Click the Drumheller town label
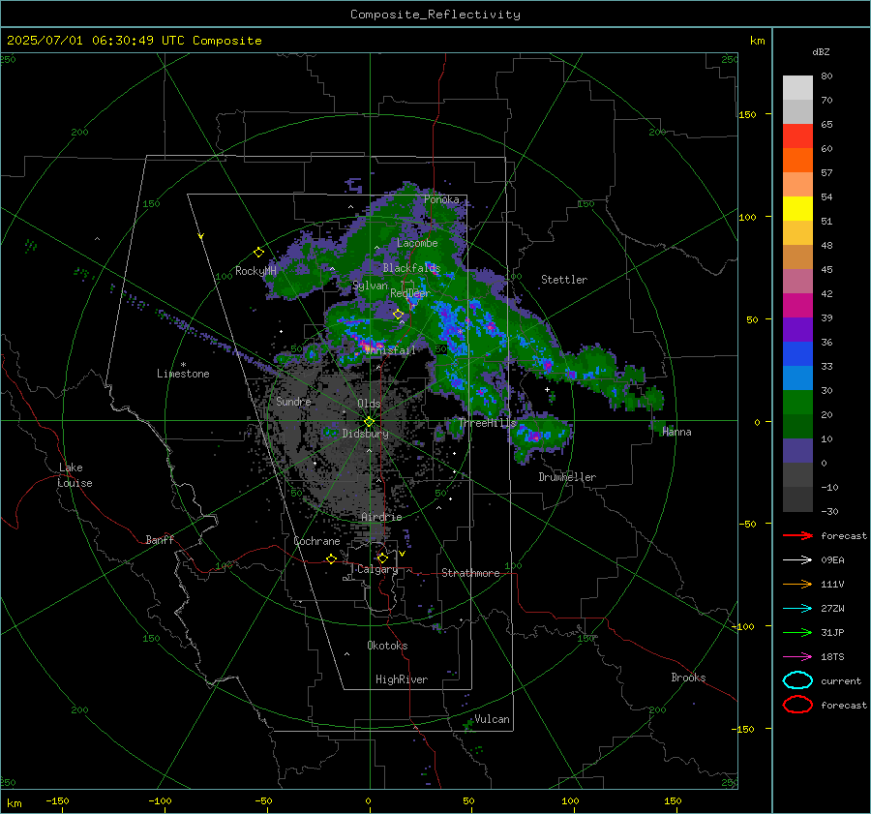This screenshot has height=814, width=871. pyautogui.click(x=567, y=477)
